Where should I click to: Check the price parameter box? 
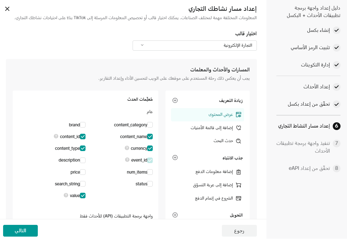tap(83, 172)
